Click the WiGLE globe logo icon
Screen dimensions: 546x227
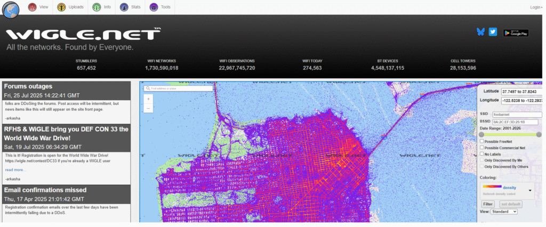[11, 10]
